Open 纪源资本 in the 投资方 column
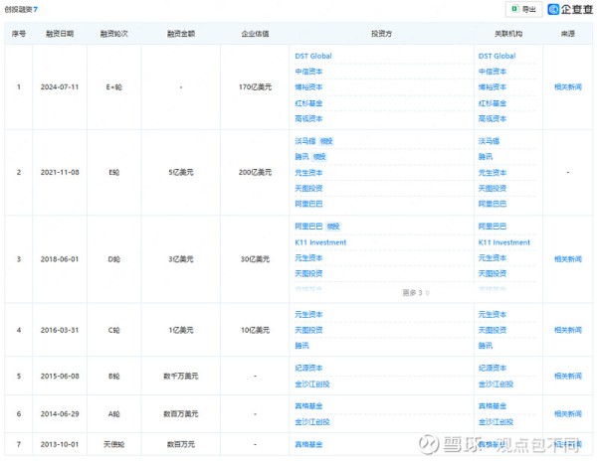 coord(308,368)
